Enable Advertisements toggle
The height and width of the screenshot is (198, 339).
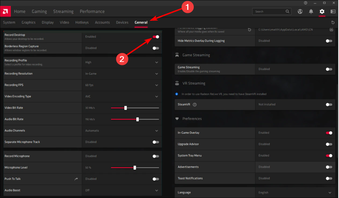point(329,167)
